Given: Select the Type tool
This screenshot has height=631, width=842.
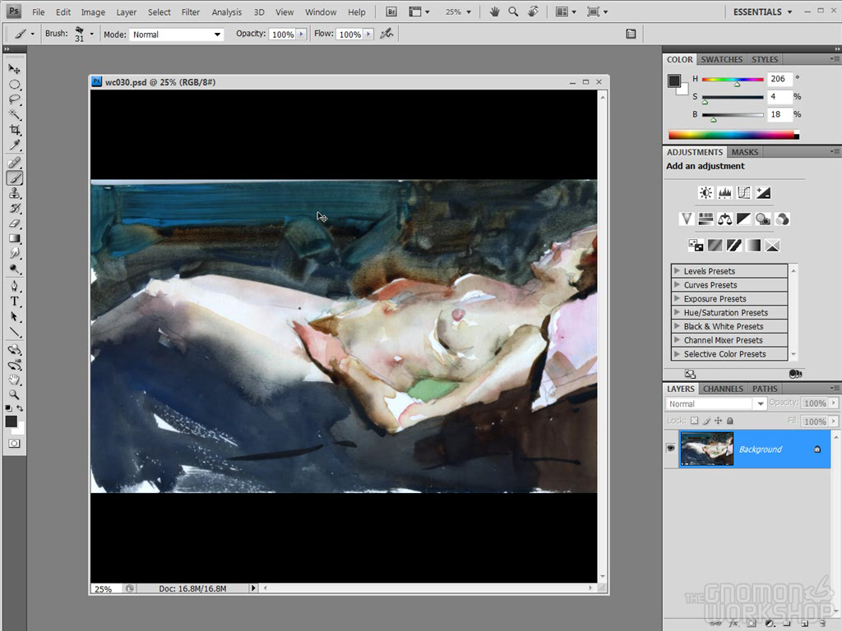Looking at the screenshot, I should coord(15,302).
